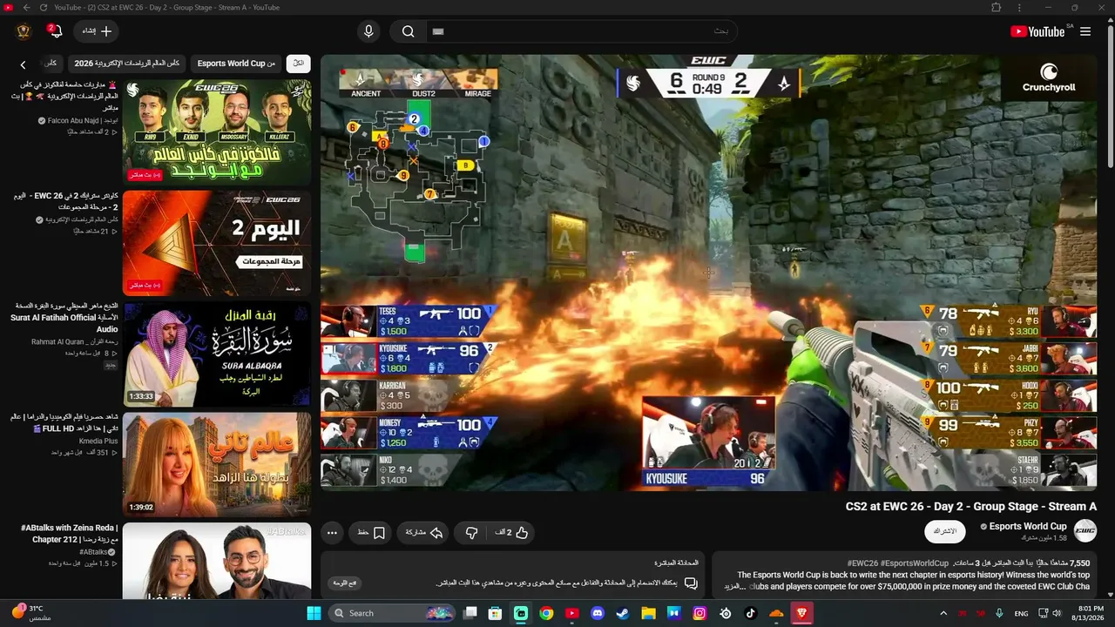This screenshot has width=1115, height=627.
Task: Open taskbar YouTube app icon
Action: coord(572,613)
